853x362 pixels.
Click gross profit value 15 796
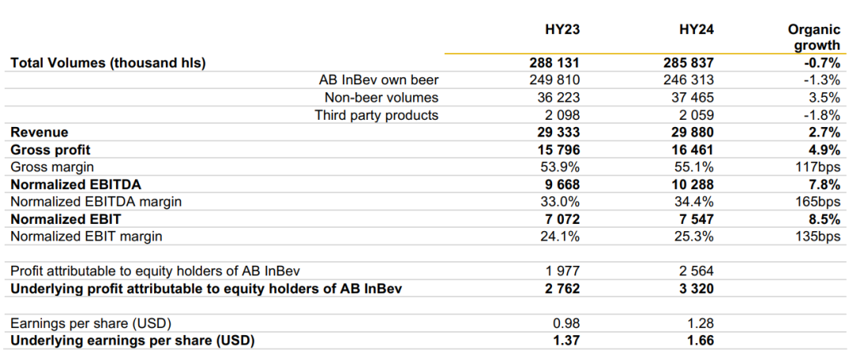coord(558,150)
